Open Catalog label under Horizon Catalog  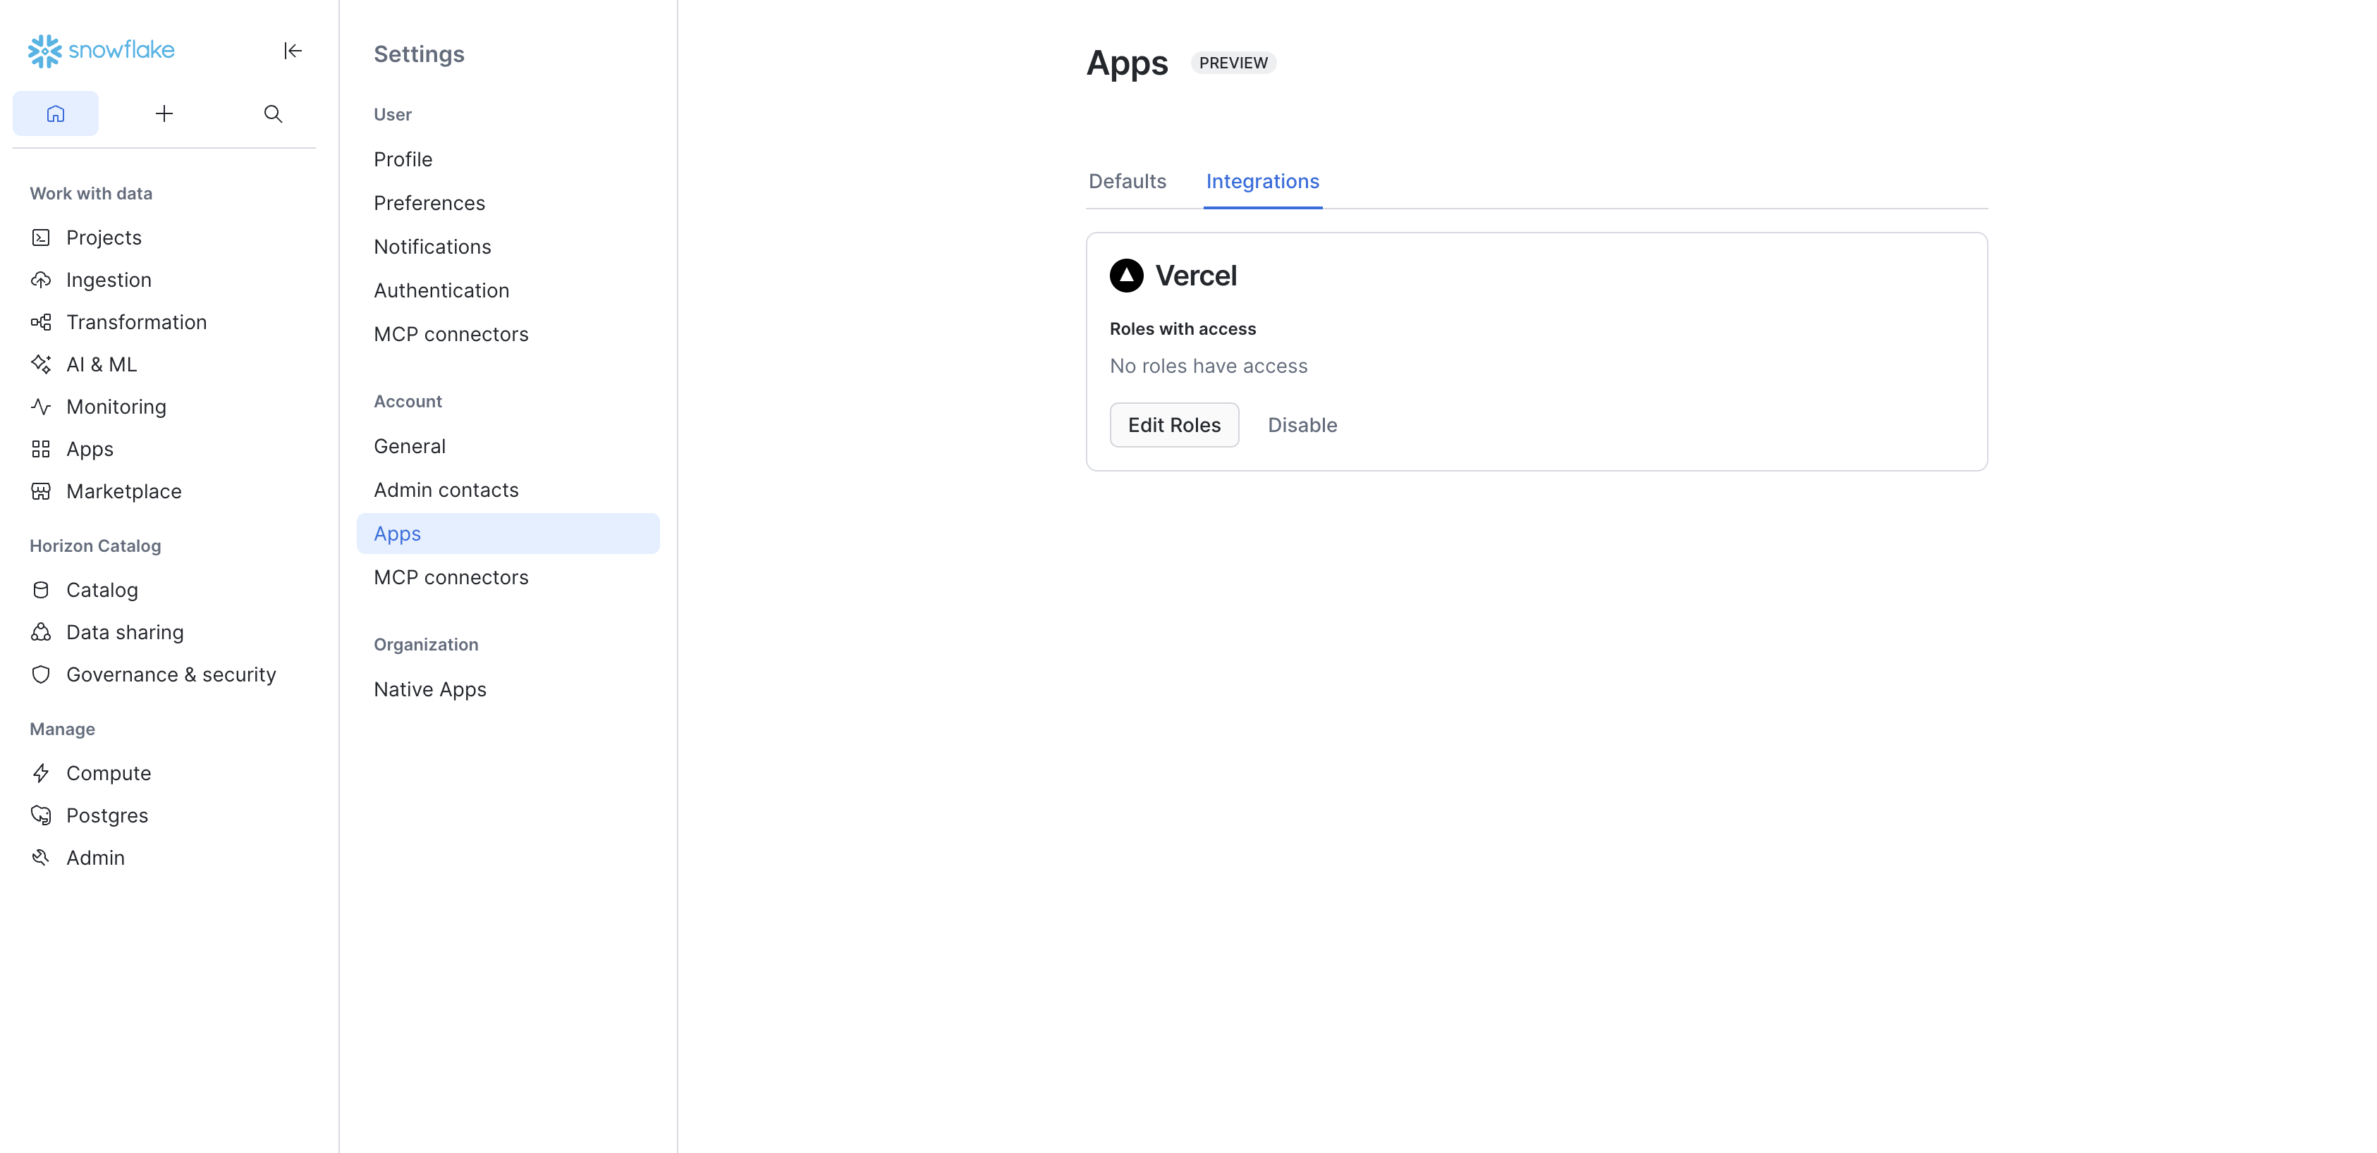click(x=102, y=591)
